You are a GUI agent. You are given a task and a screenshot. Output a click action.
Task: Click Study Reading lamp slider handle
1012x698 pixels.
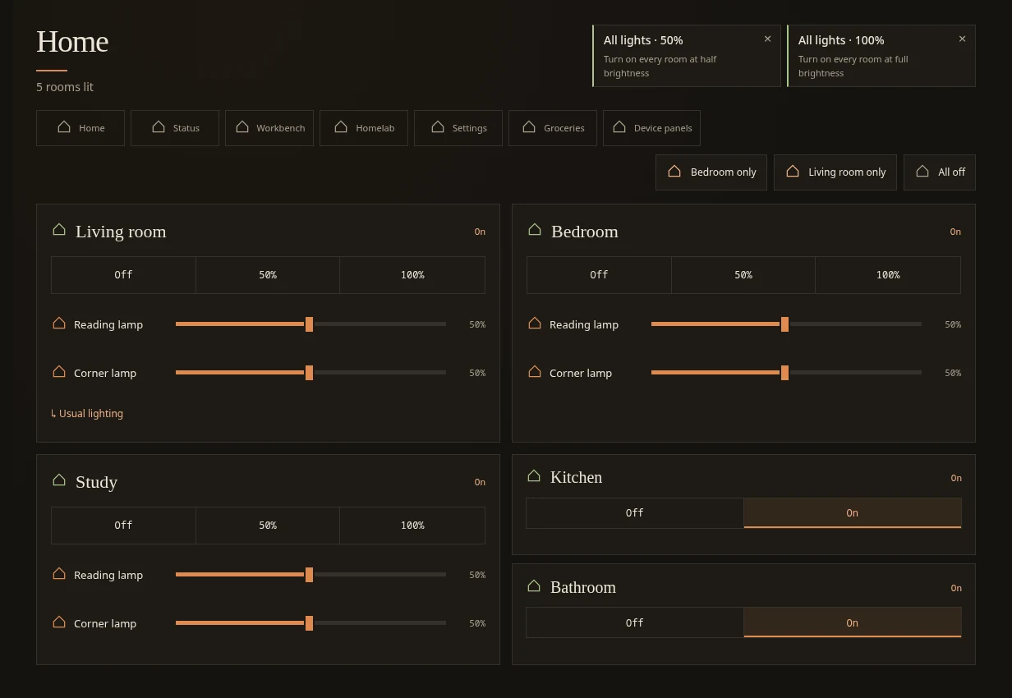click(309, 575)
